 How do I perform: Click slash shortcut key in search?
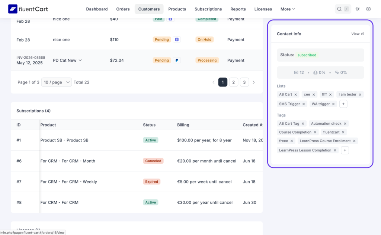346,9
